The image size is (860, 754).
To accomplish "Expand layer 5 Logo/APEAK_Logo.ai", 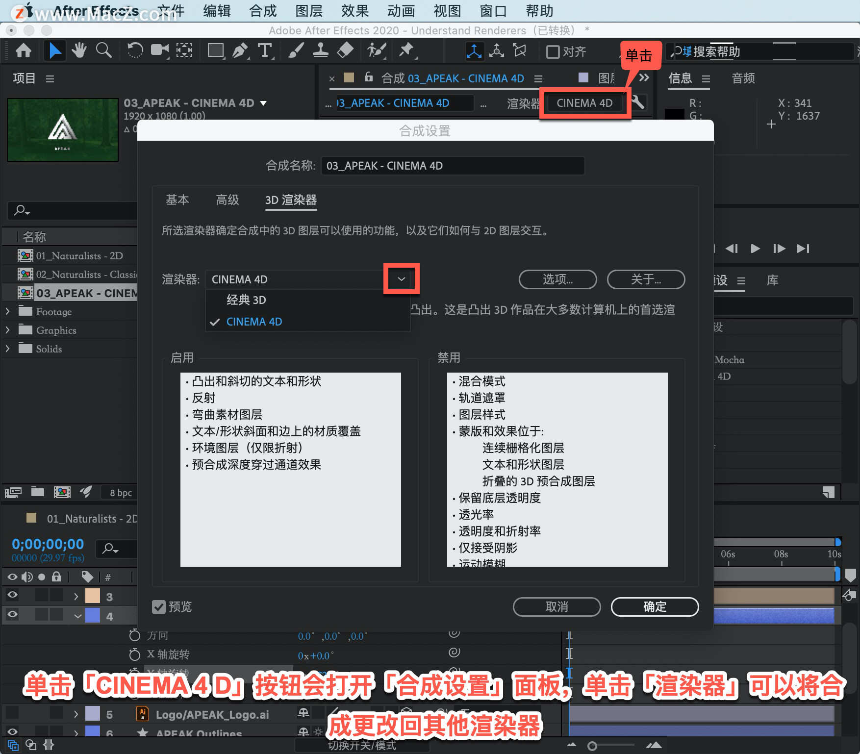I will point(76,714).
